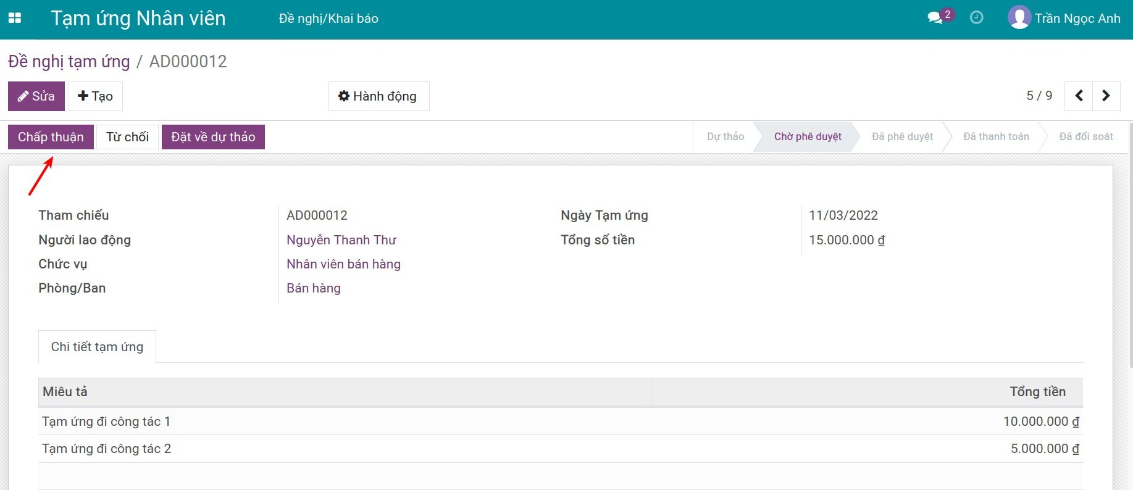Open the activities clock icon
The image size is (1133, 490).
[x=976, y=18]
